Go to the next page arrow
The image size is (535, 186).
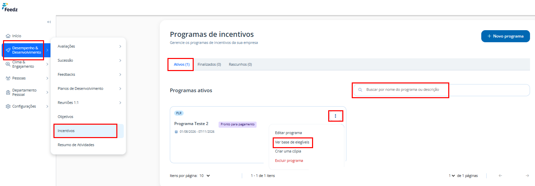pos(527,176)
